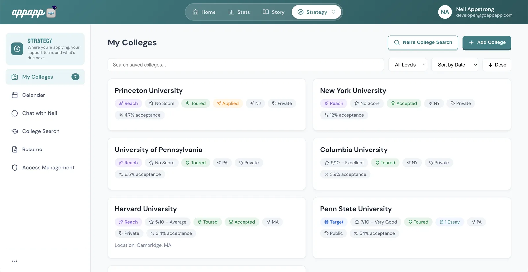The image size is (528, 272).
Task: Click the Story book icon
Action: coord(265,12)
